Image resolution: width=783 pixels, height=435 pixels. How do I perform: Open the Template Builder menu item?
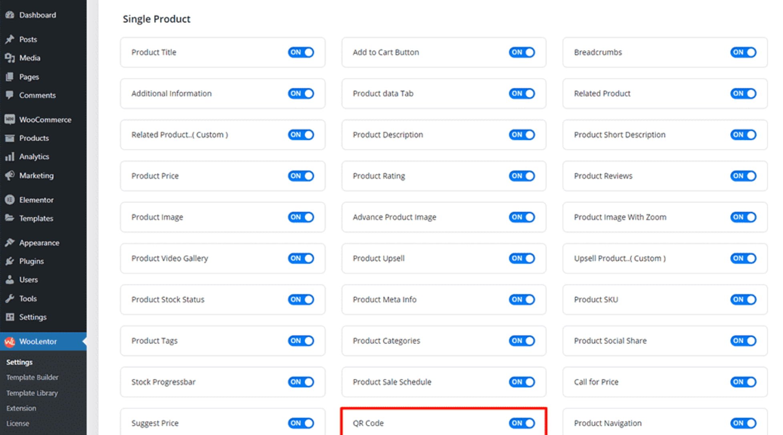32,377
